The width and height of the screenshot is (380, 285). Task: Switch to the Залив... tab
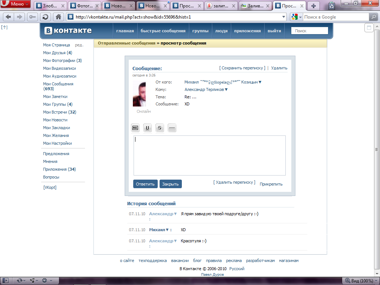tap(255, 6)
